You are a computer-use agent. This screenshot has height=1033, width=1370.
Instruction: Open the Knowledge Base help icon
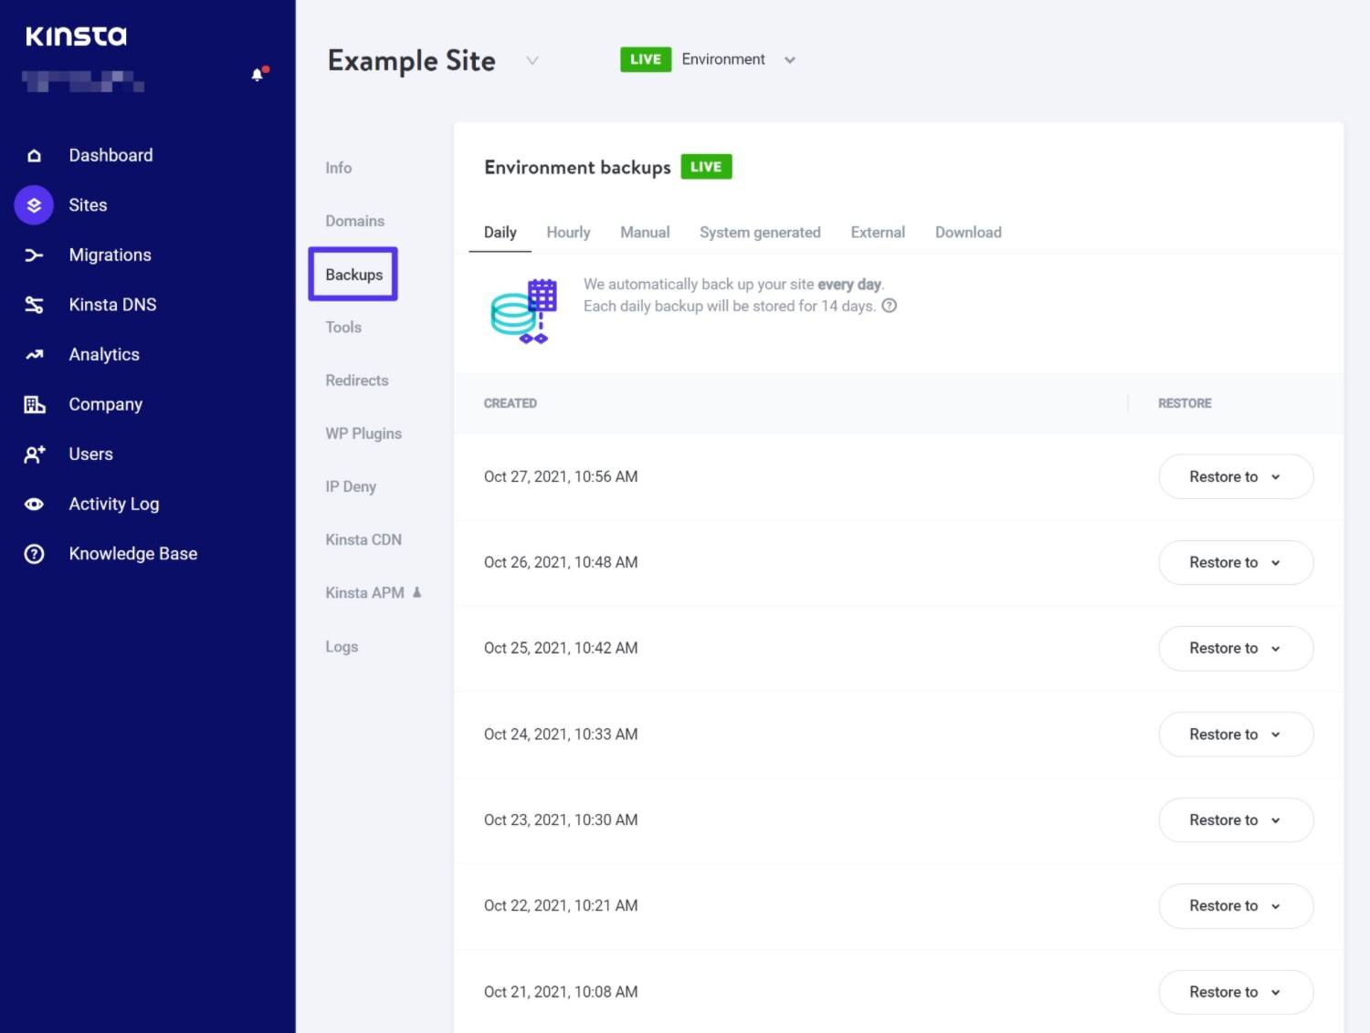click(34, 553)
